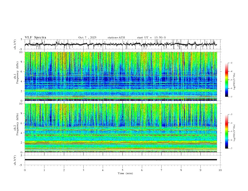Click the ch.2 spectrogram color bar
This screenshot has height=191, width=248.
coord(226,131)
